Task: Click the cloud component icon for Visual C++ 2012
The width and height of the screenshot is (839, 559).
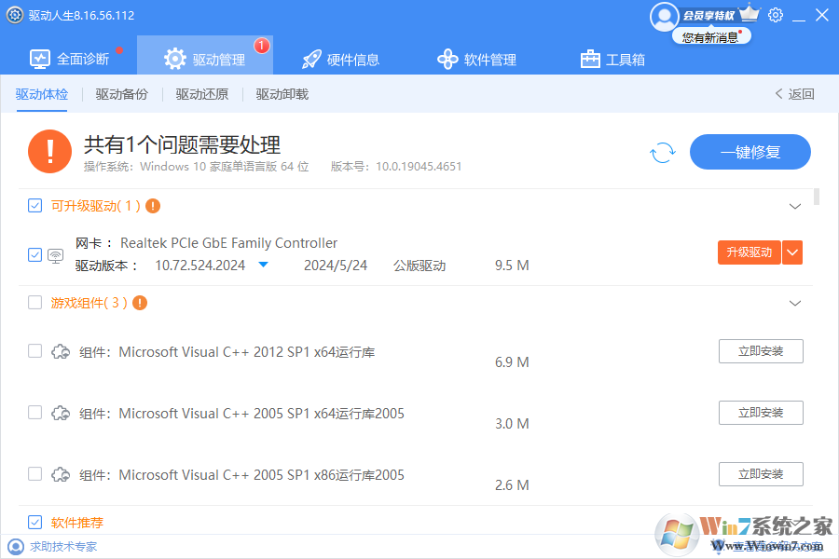Action: [x=61, y=351]
